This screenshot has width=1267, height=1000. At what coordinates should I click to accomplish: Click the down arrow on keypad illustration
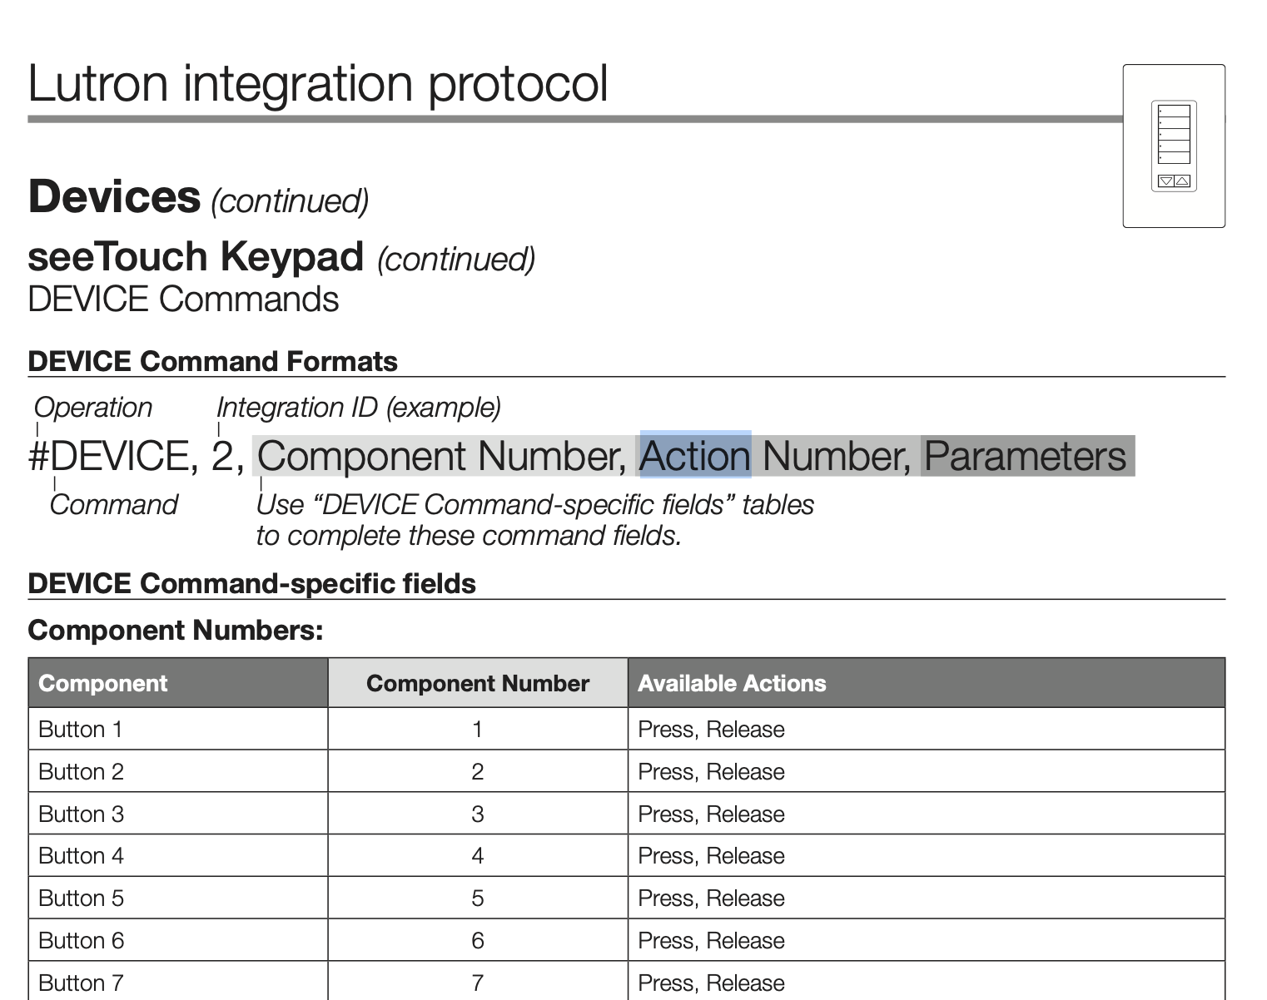click(x=1165, y=181)
